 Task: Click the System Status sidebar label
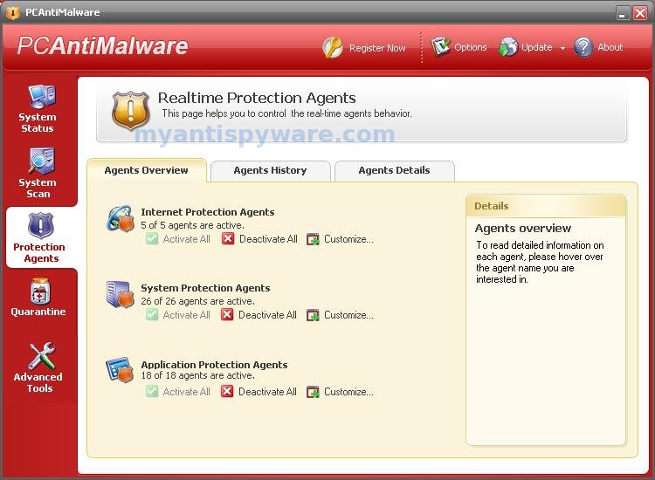[x=38, y=123]
